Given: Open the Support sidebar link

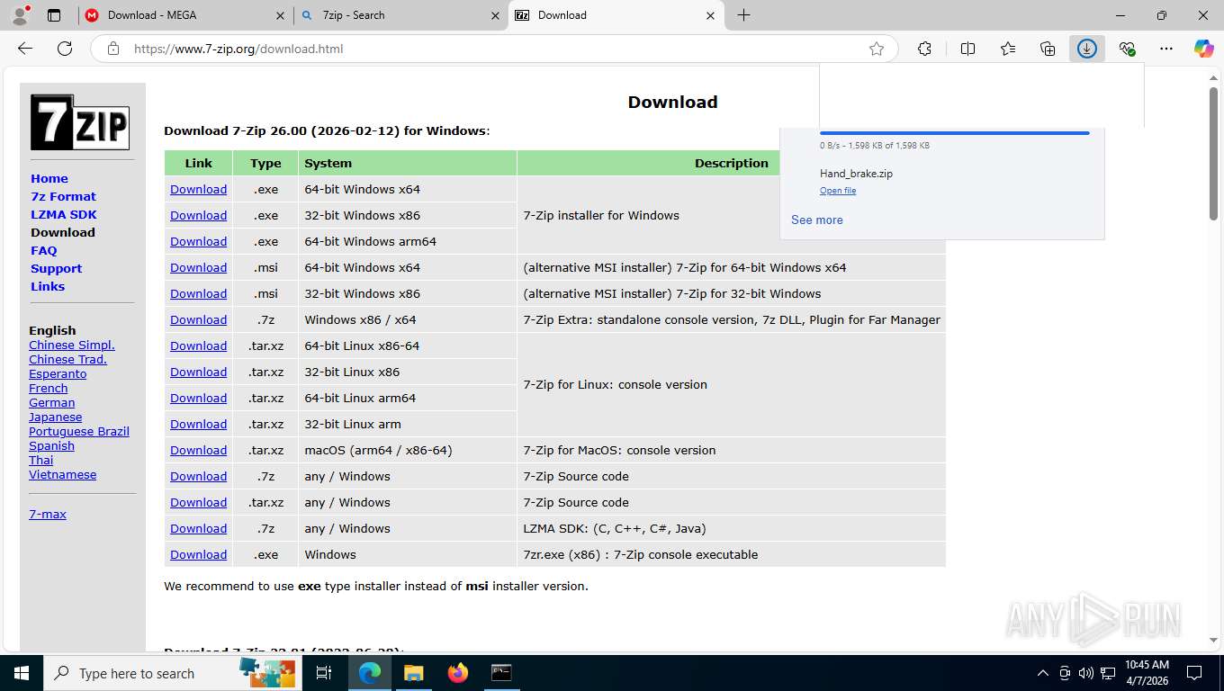Looking at the screenshot, I should [x=56, y=268].
